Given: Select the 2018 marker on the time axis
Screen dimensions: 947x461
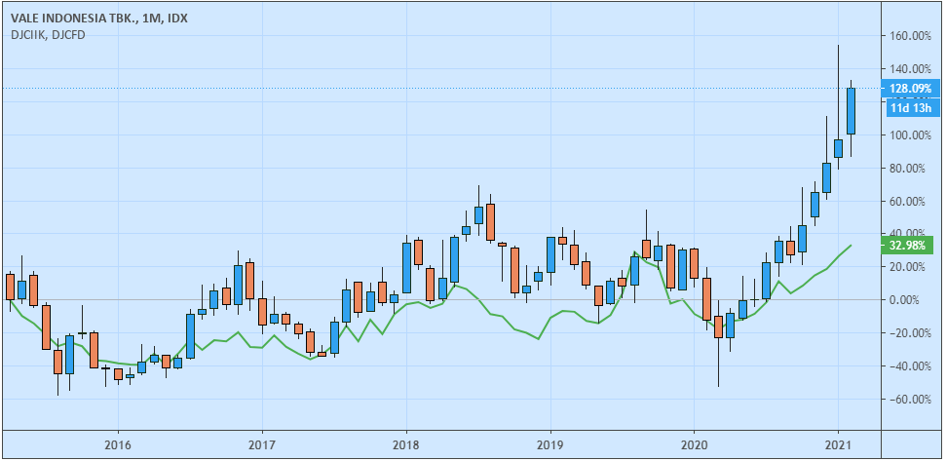Looking at the screenshot, I should (x=406, y=443).
